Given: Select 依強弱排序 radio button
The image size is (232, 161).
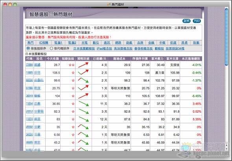Looking at the screenshot, I should pos(28,48).
